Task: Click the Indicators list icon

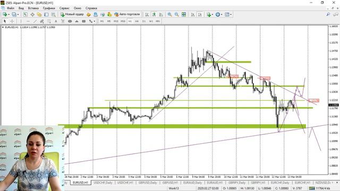Action: [x=209, y=14]
